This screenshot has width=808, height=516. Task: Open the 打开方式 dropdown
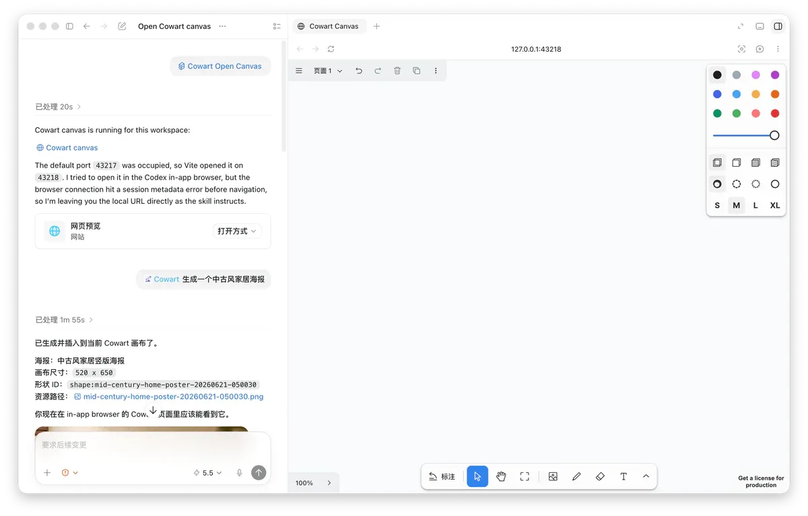[237, 231]
